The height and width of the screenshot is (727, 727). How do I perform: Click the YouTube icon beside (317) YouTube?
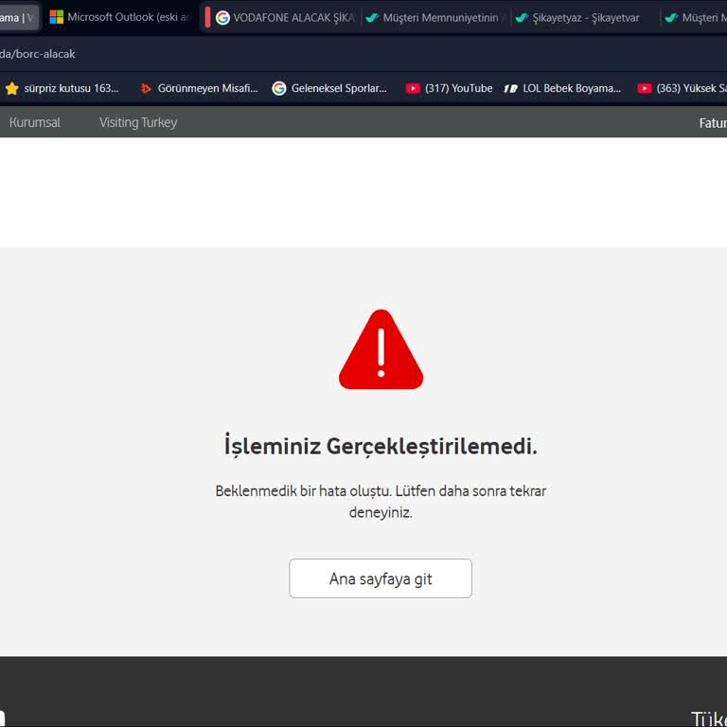point(413,88)
